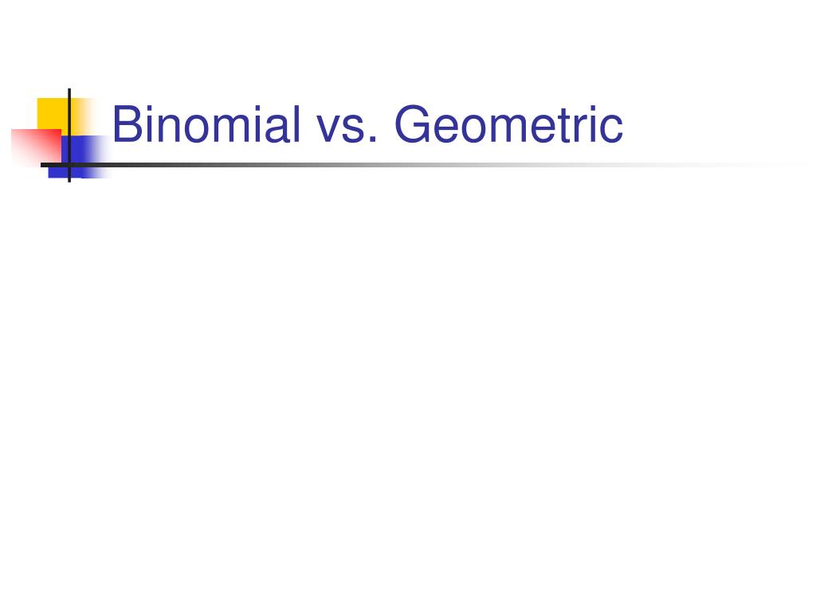
Task: Click the slide title Binomial vs. Geometric
Action: point(367,124)
